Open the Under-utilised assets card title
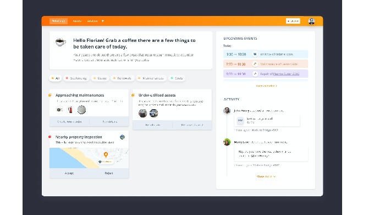 (x=157, y=95)
